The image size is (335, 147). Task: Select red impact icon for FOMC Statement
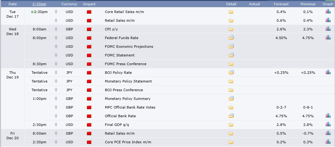(x=89, y=55)
